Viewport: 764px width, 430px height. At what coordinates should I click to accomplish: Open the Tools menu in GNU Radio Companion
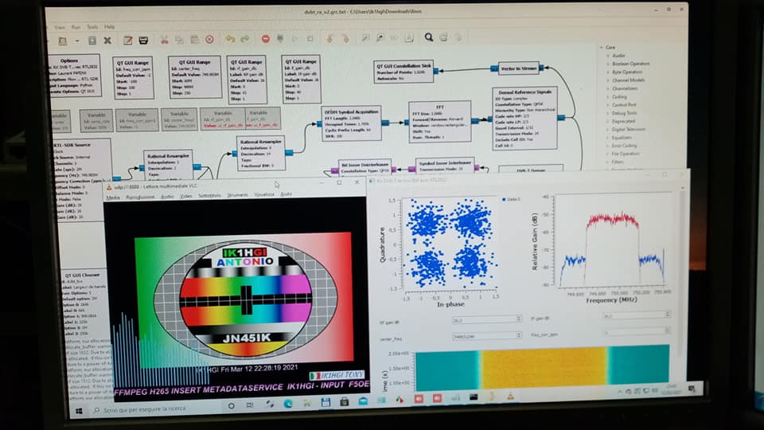[x=92, y=27]
